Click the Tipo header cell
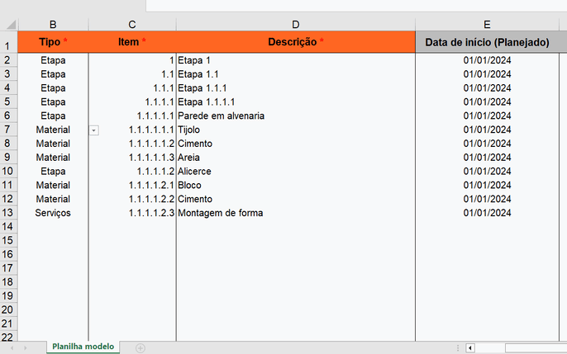Screen dimensions: 567x354 tap(53, 42)
